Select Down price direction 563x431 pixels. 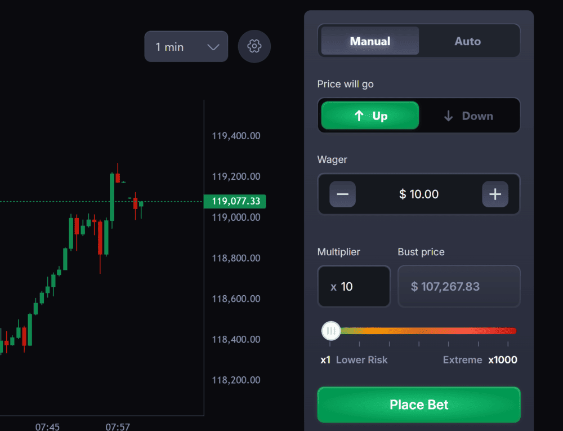(x=469, y=116)
